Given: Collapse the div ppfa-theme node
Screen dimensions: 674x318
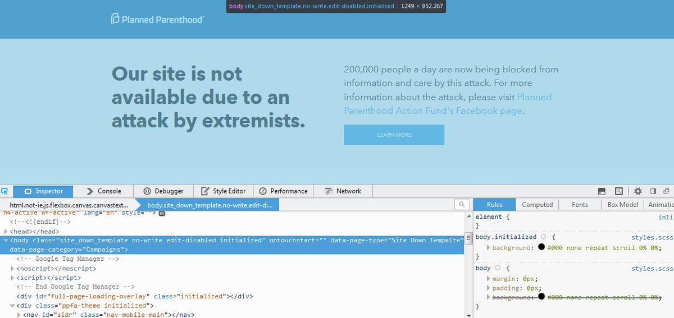Looking at the screenshot, I should (12, 306).
